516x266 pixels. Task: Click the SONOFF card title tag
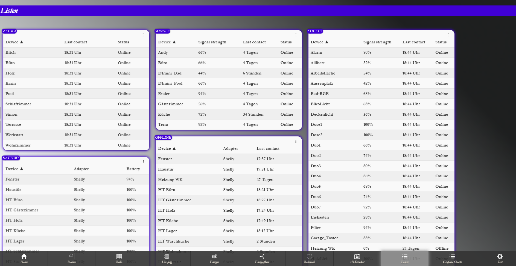pos(162,31)
